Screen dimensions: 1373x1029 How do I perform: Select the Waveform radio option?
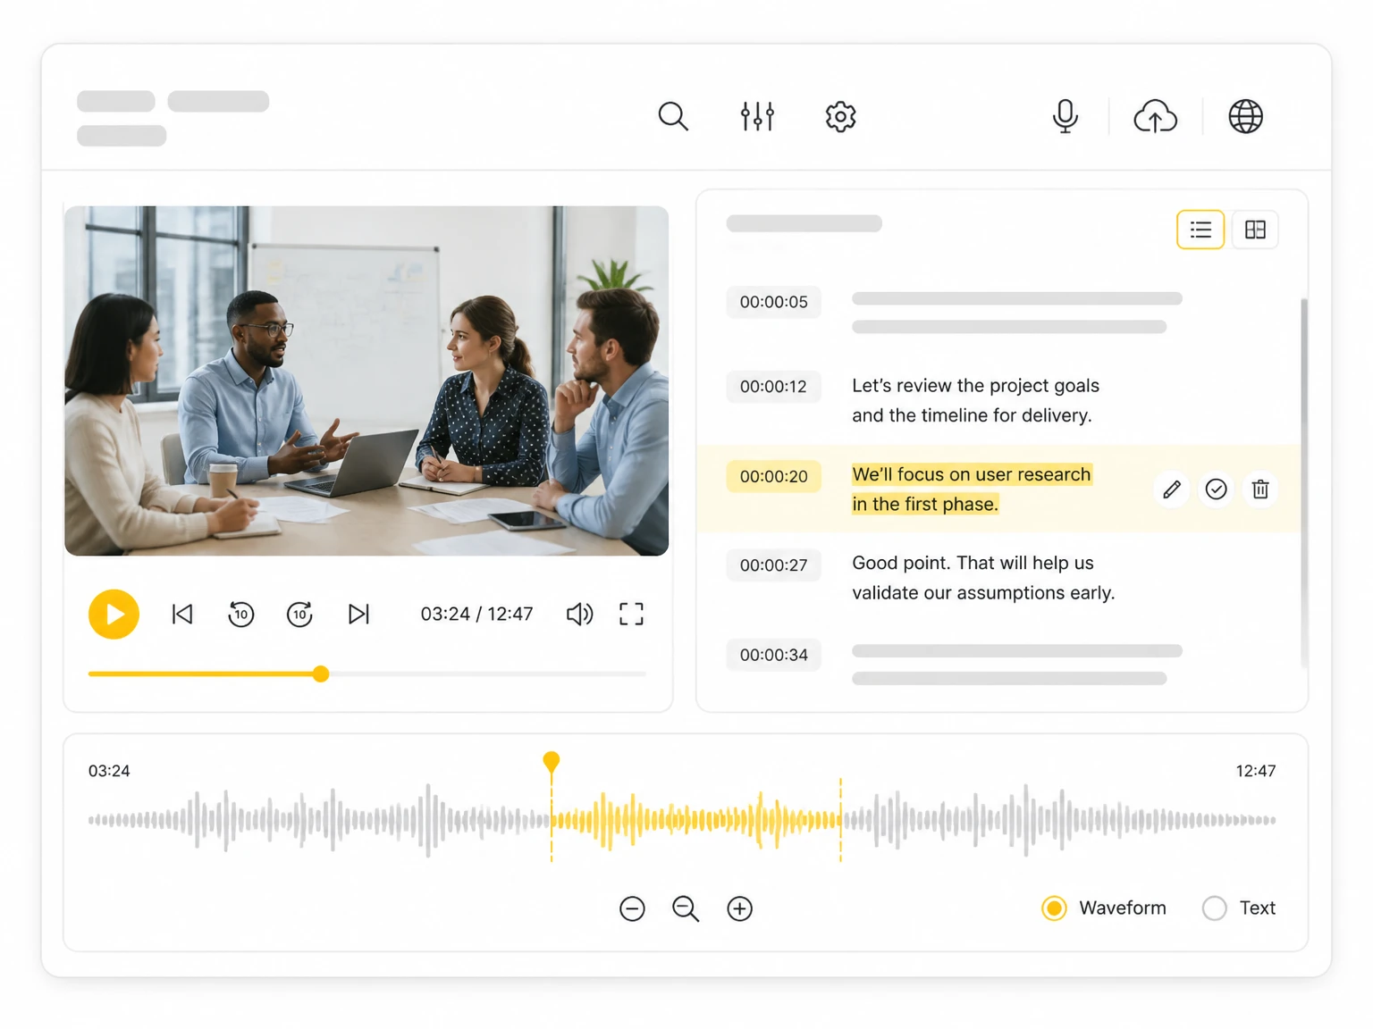[1054, 908]
